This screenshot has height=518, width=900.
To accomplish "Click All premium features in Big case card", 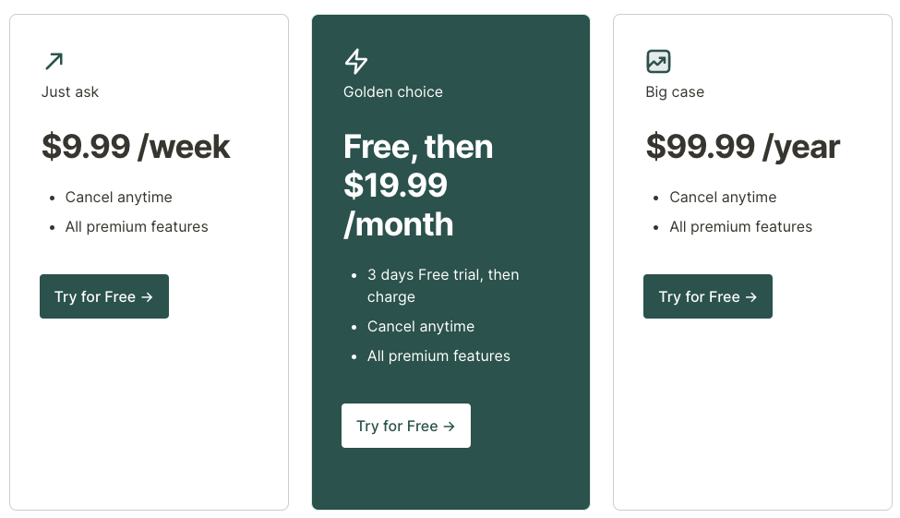I will coord(740,227).
